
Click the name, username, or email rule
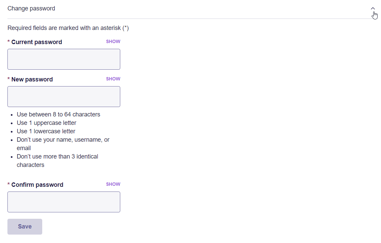pyautogui.click(x=63, y=144)
